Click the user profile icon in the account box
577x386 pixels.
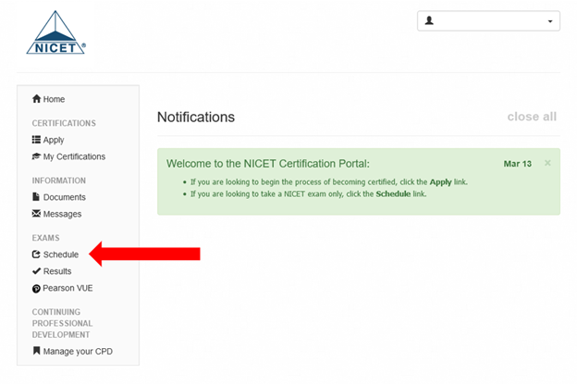point(430,20)
